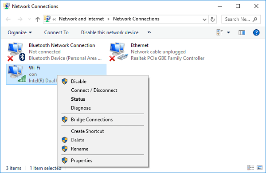Switch to large icons view in status bar

(259, 168)
